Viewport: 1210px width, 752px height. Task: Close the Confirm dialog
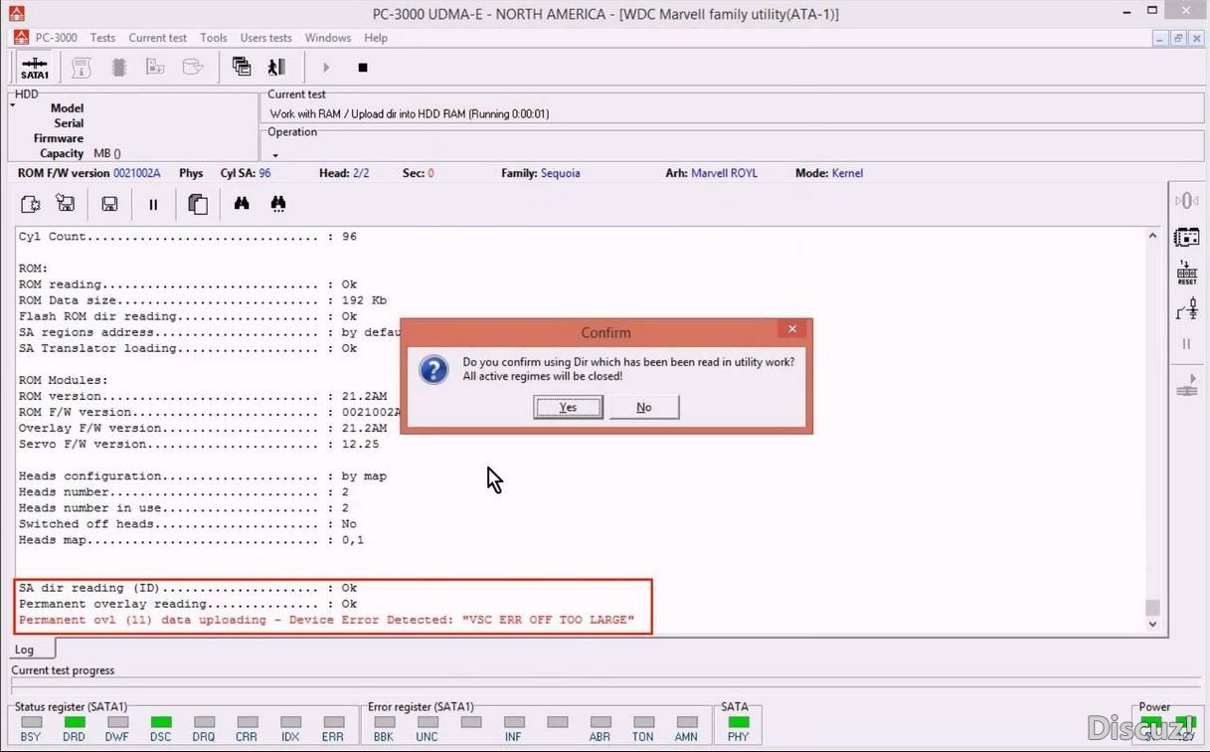pos(792,329)
